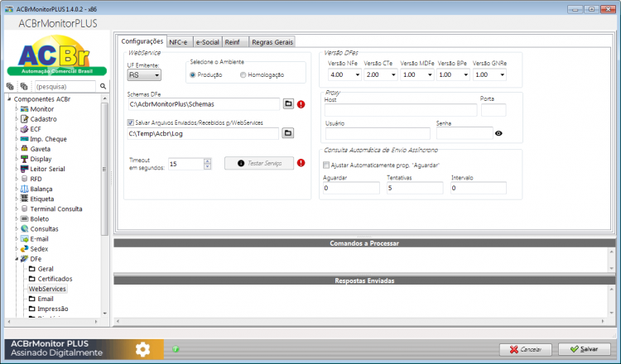This screenshot has height=364, width=621.
Task: Click the Leitor Serial icon
Action: click(x=25, y=169)
